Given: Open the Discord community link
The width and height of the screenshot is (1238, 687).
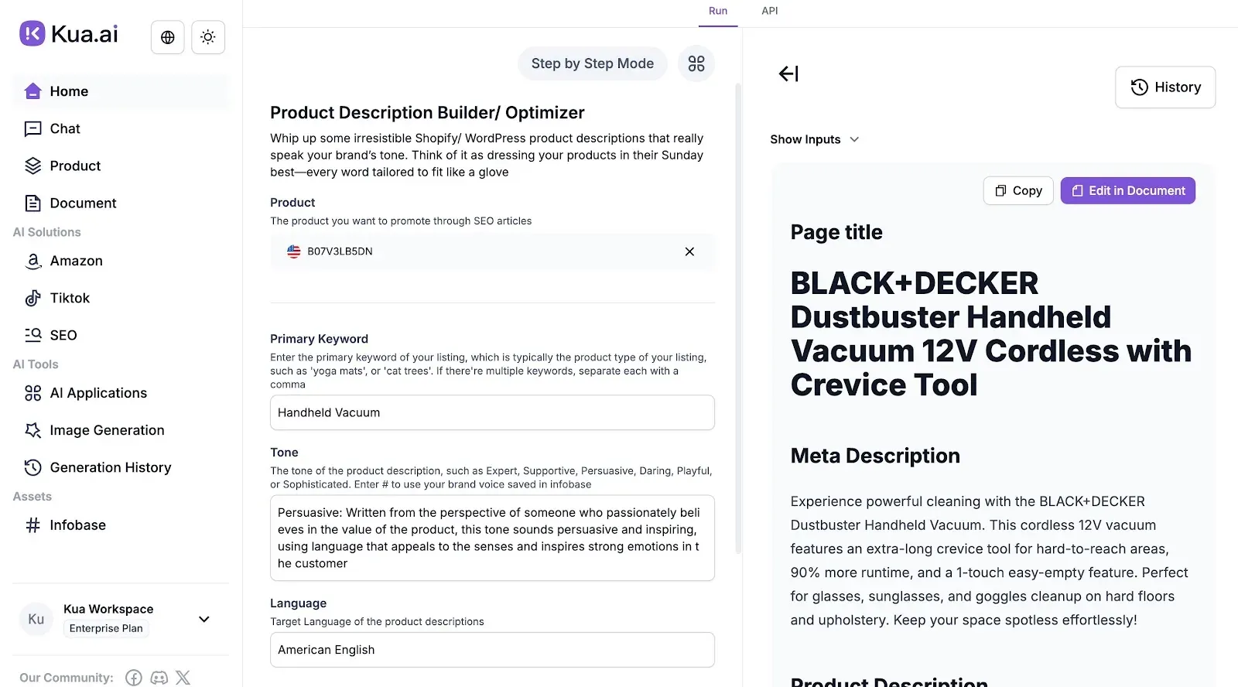Looking at the screenshot, I should point(159,678).
